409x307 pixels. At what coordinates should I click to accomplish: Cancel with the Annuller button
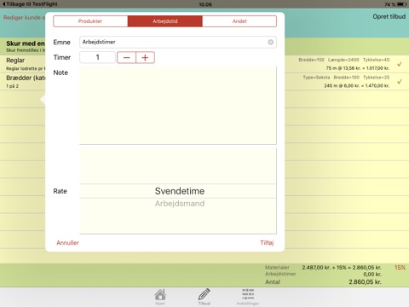pos(67,243)
